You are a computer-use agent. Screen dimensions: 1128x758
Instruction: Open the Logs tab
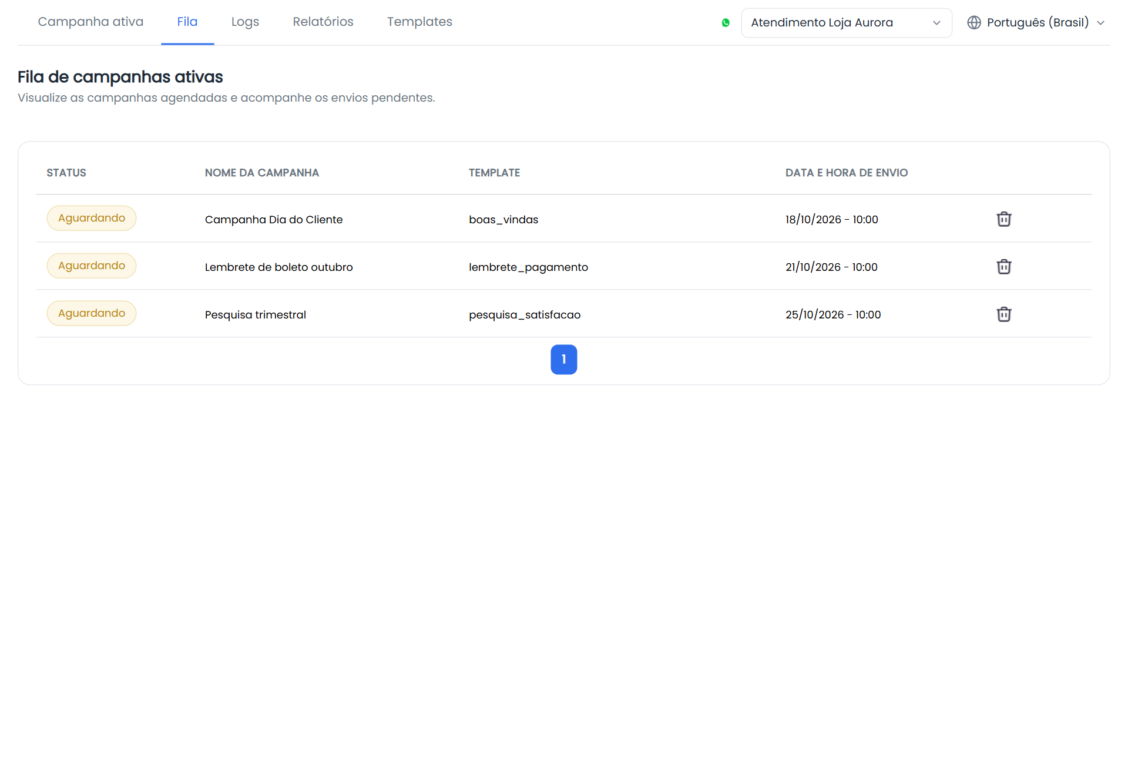coord(245,22)
